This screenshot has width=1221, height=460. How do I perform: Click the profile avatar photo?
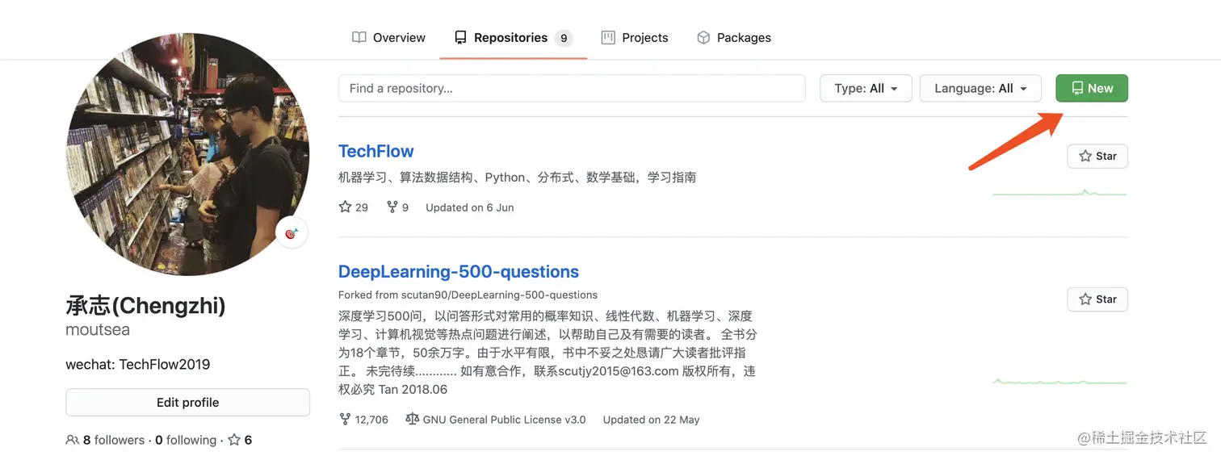point(187,153)
